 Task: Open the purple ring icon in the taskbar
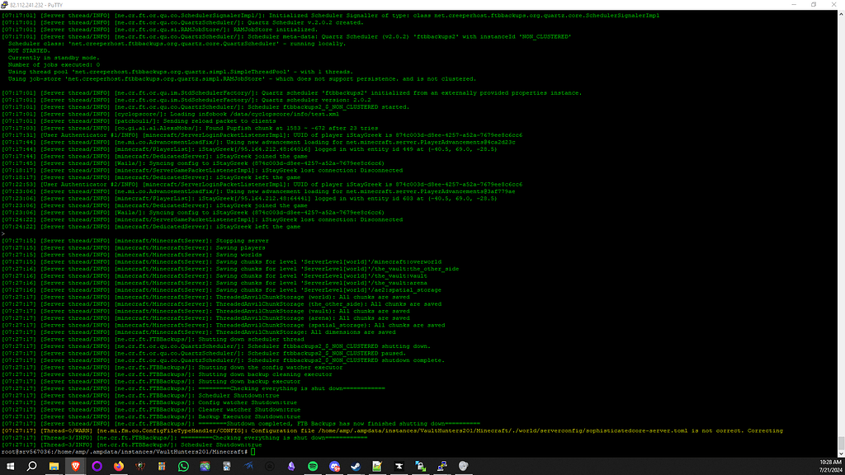[x=97, y=466]
